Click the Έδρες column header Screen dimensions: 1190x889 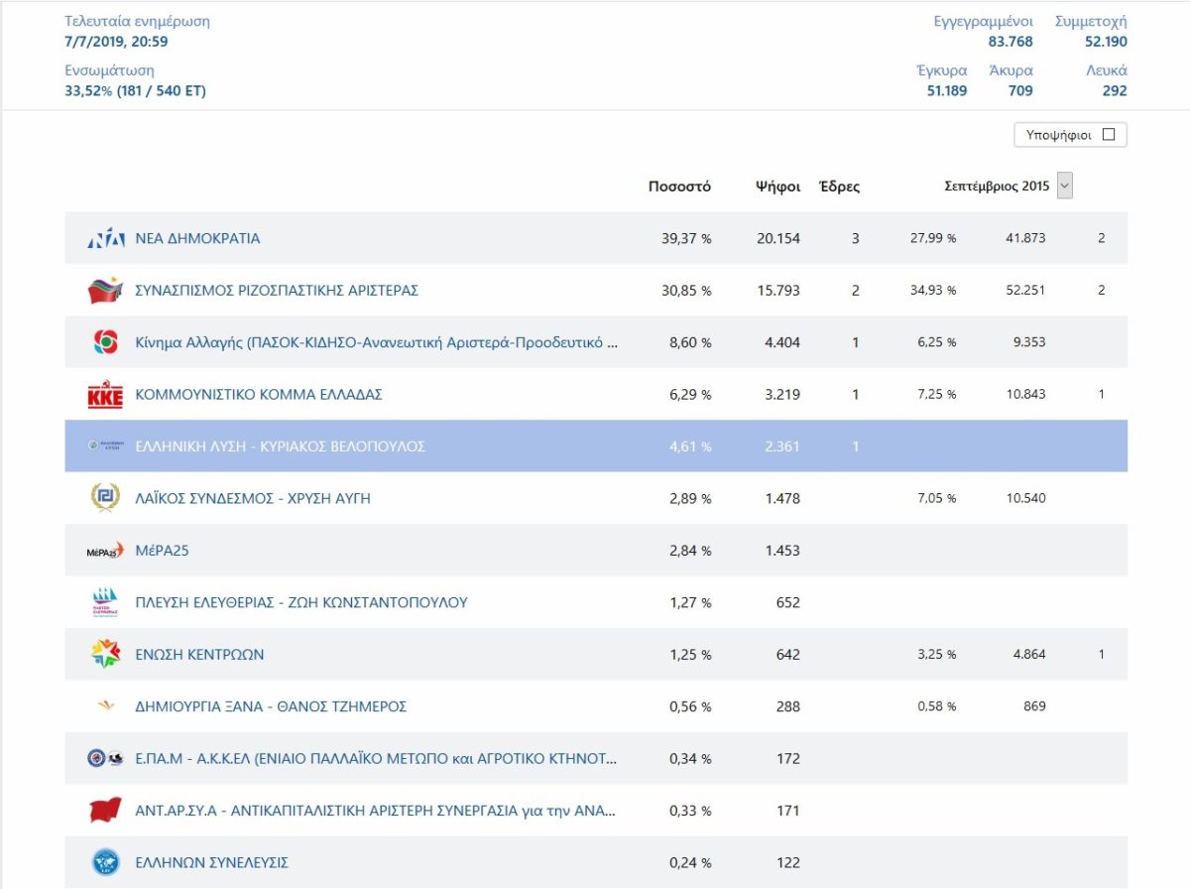(x=839, y=187)
